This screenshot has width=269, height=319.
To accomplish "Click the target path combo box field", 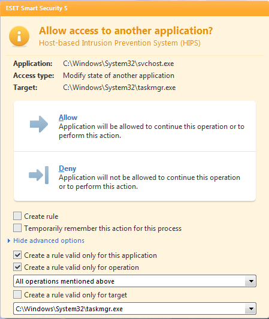I will (x=135, y=309).
